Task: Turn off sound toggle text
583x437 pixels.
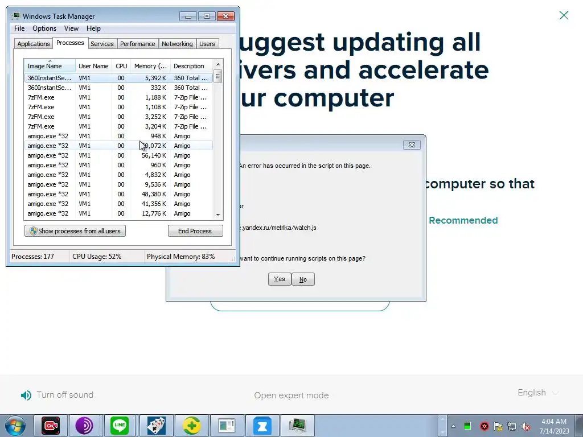Action: [65, 395]
